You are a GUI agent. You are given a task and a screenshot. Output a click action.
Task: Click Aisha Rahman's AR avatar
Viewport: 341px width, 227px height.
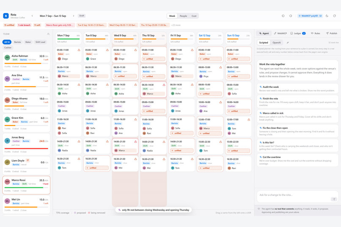pos(7,57)
